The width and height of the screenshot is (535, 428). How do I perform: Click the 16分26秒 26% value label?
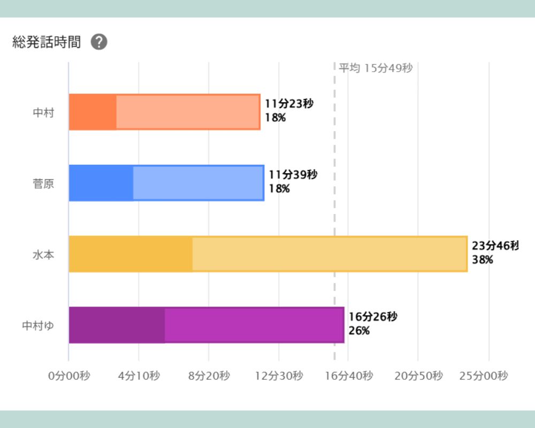(372, 324)
